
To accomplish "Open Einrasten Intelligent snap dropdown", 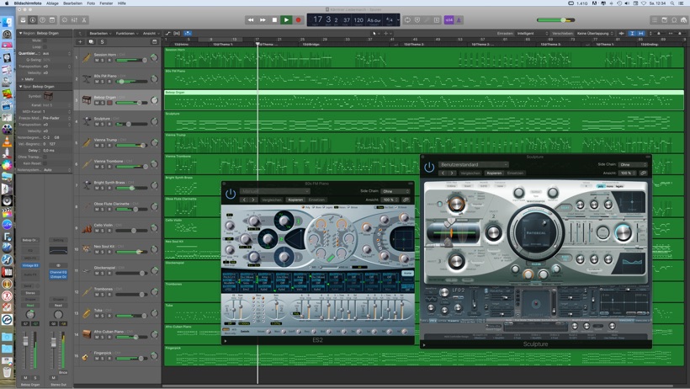I will (532, 33).
